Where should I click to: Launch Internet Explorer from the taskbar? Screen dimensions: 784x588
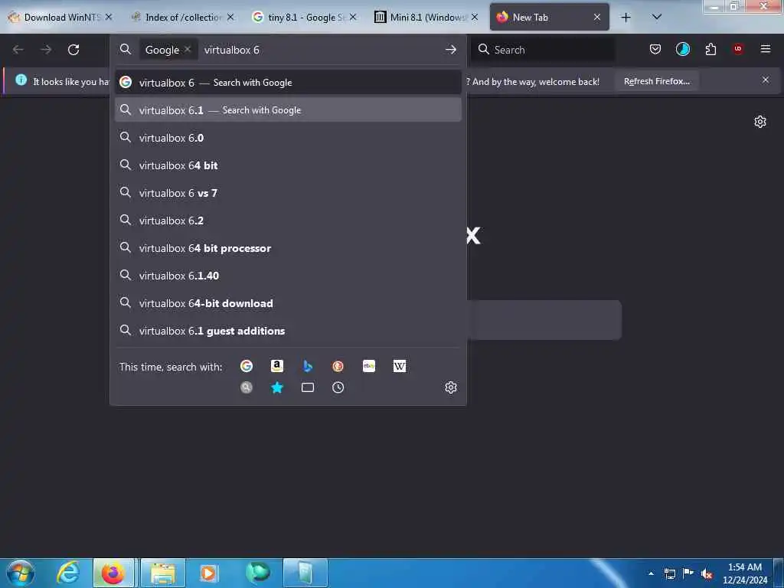point(68,573)
